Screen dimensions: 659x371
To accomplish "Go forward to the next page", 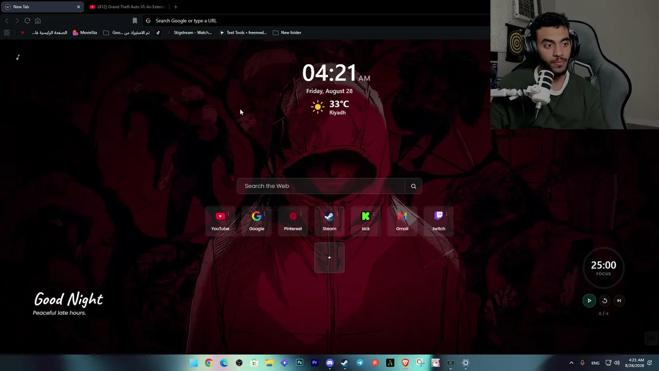I will tap(17, 21).
